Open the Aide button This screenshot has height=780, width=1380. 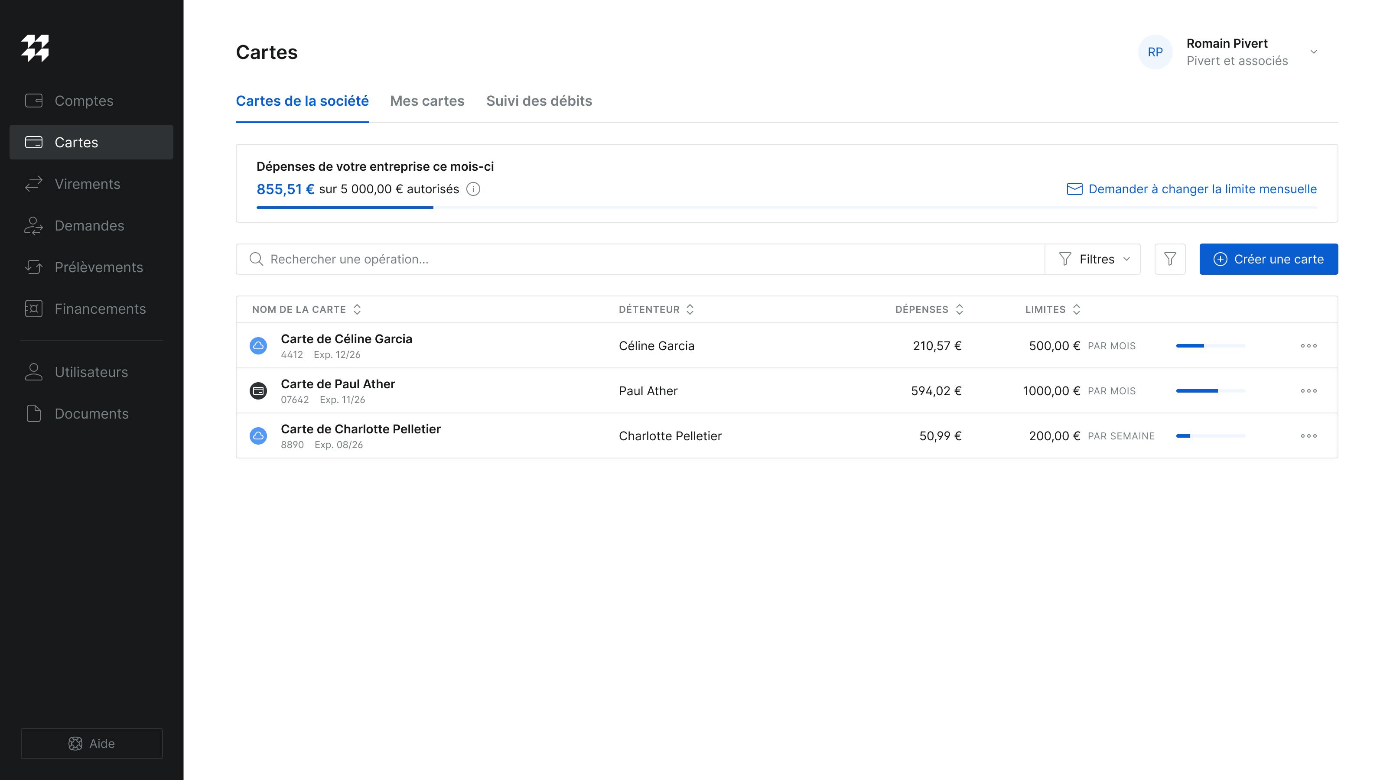(91, 744)
